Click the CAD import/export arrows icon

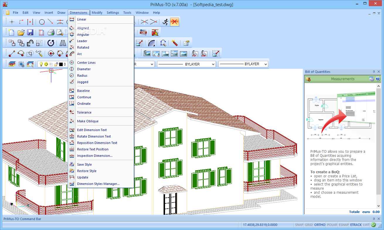[143, 32]
